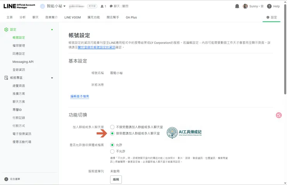Select the 允許 radio button
Image resolution: width=287 pixels, height=185 pixels.
click(x=112, y=145)
